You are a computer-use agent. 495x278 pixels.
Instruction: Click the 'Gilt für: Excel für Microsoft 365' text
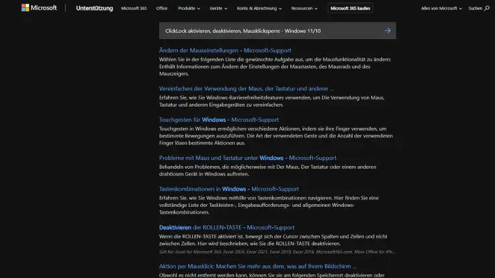(x=277, y=252)
